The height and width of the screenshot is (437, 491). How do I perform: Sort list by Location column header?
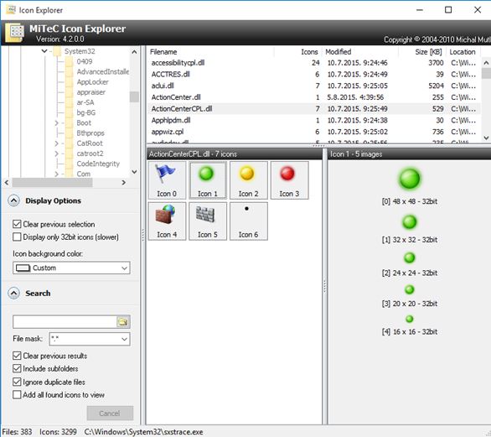pyautogui.click(x=463, y=52)
